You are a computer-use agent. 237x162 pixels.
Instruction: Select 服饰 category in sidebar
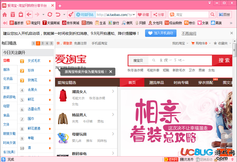7,70
